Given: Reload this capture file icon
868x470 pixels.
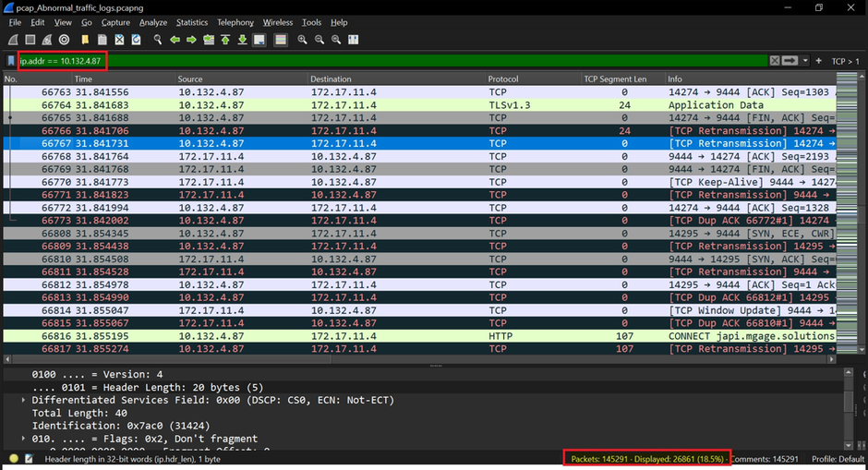Looking at the screenshot, I should 136,40.
